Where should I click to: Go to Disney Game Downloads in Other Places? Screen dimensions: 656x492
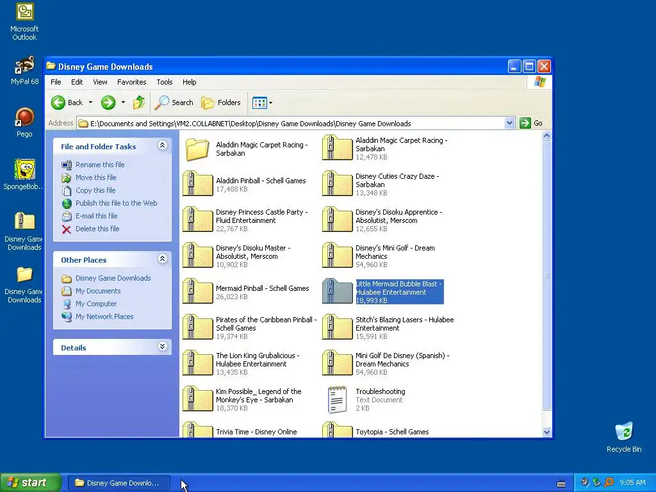(113, 278)
